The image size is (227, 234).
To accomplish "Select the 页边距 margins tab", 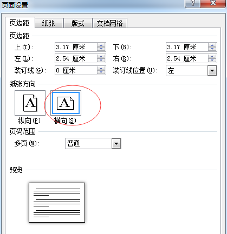I will coord(20,23).
